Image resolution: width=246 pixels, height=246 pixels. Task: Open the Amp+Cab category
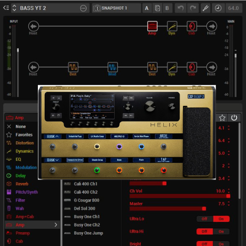25,216
